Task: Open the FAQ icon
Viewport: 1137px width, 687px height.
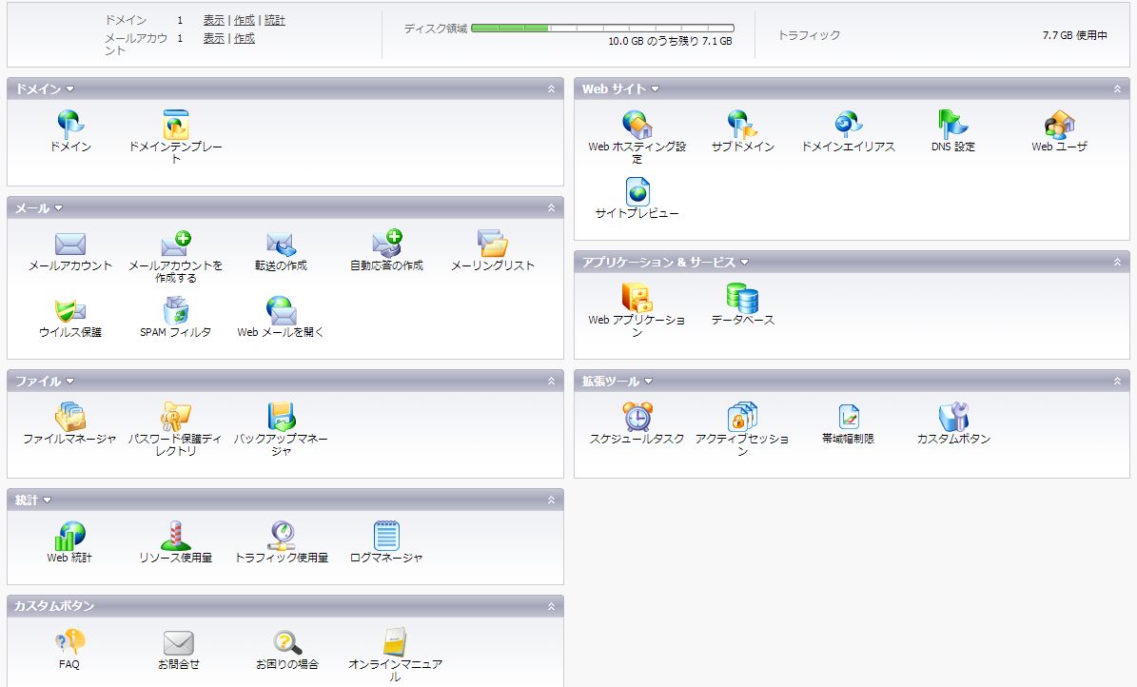Action: click(x=69, y=642)
